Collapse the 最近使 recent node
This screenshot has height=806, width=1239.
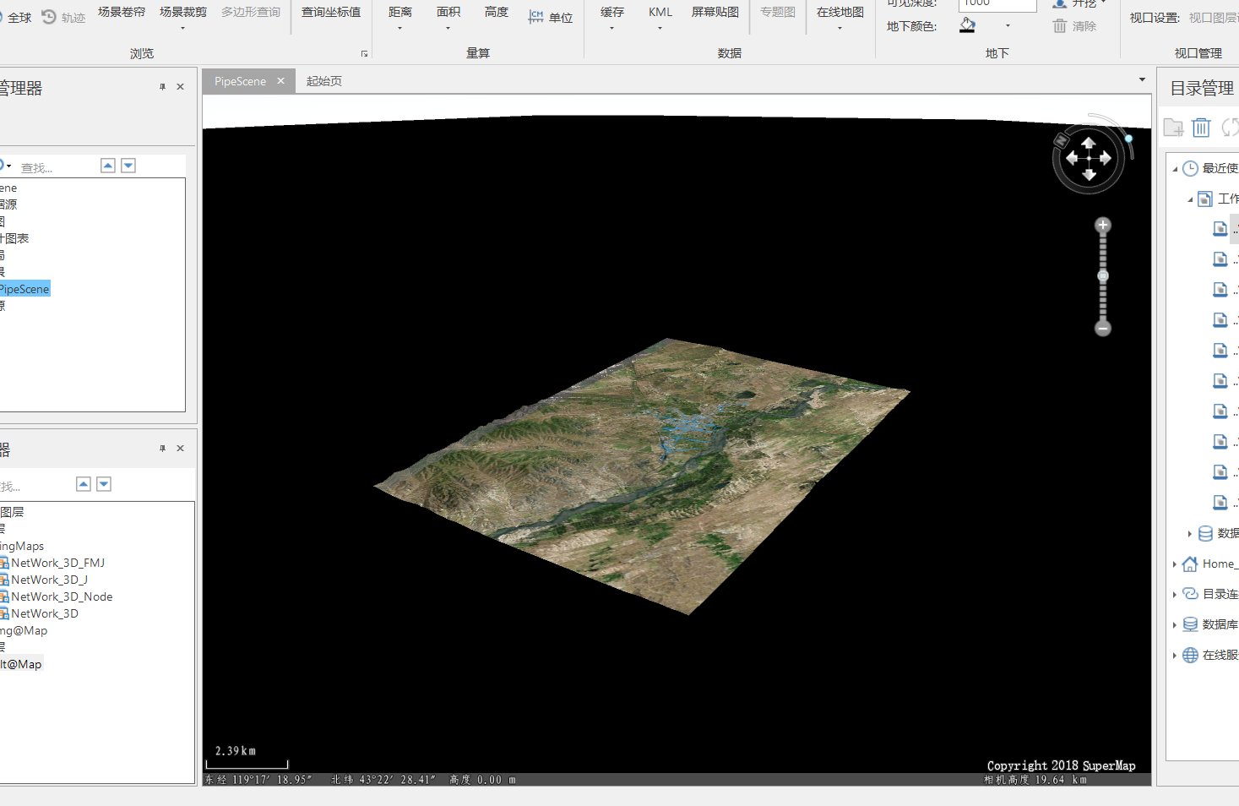1175,169
